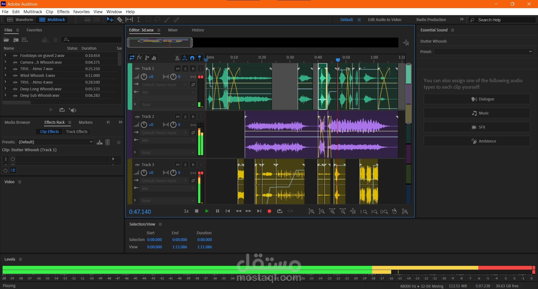538x289 pixels.
Task: Click the red Record button
Action: 269,211
